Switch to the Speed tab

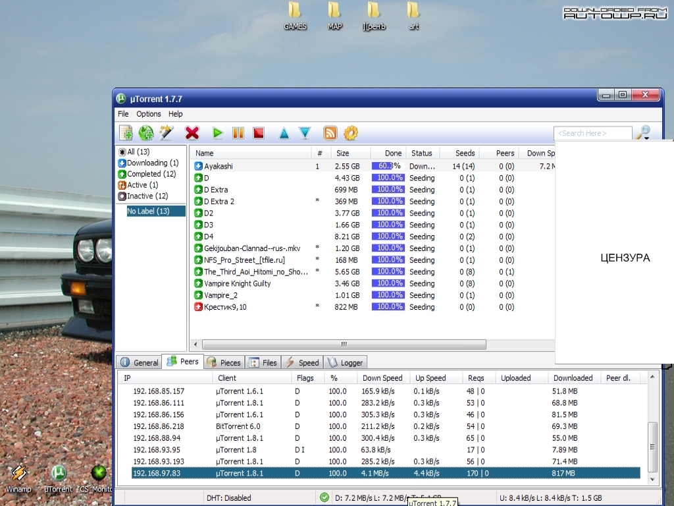[x=303, y=363]
